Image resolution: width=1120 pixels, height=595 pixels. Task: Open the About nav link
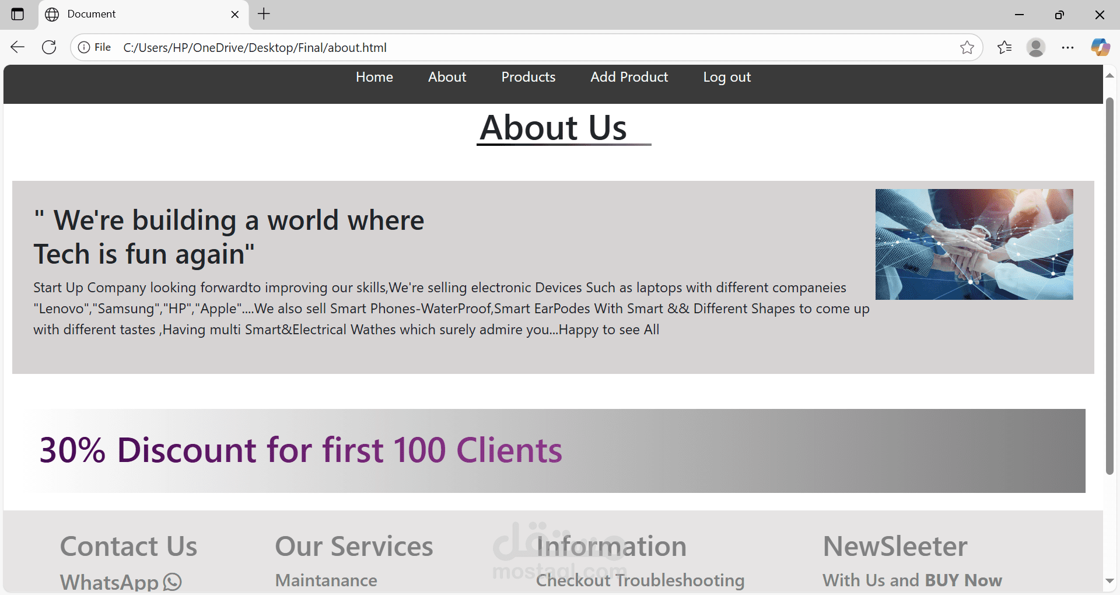(447, 77)
